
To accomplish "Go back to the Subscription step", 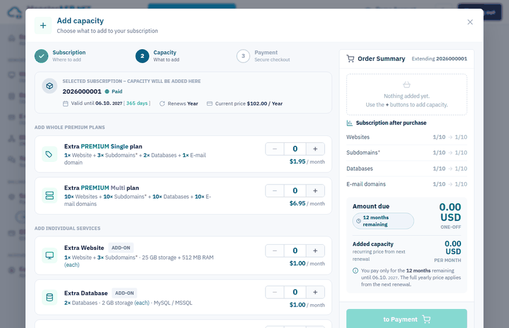I will click(60, 56).
